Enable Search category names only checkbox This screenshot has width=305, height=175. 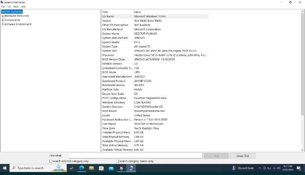click(118, 161)
